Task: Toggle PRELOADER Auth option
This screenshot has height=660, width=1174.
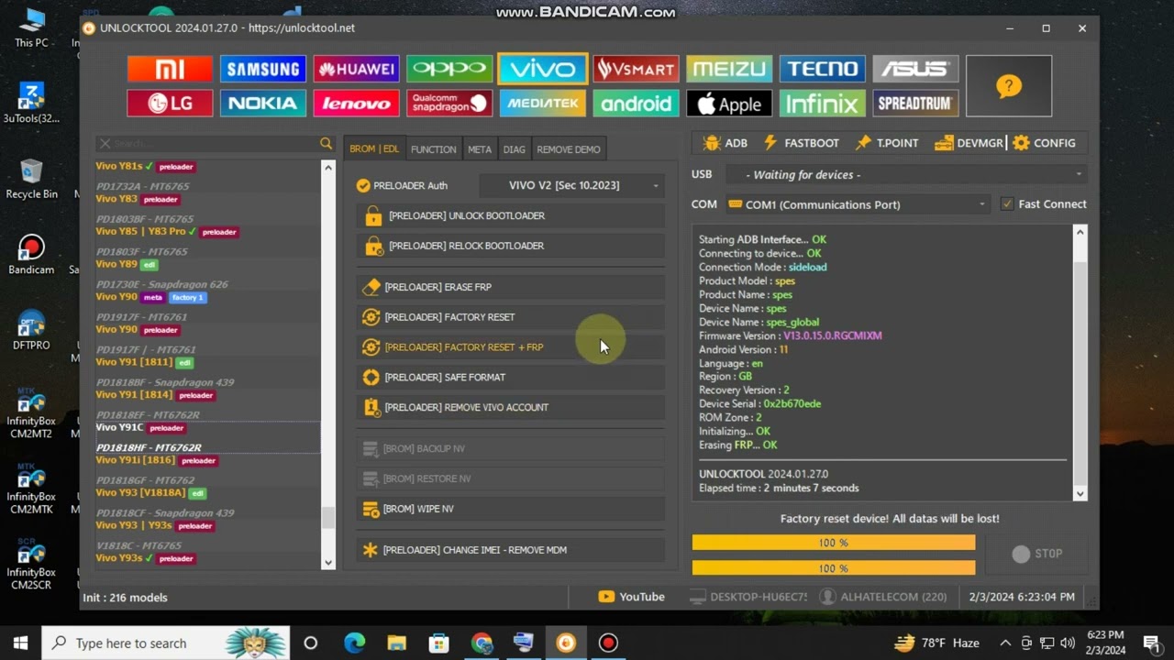Action: [403, 185]
